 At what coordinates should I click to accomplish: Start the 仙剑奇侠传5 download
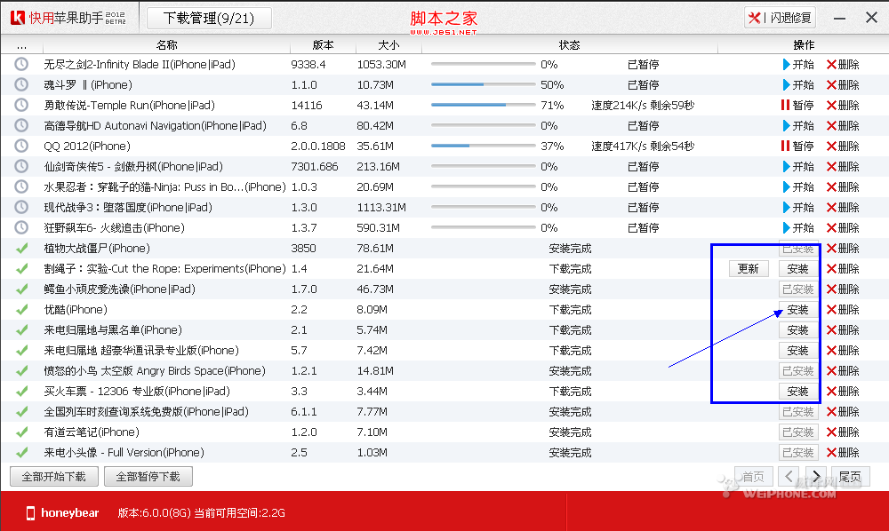click(797, 166)
